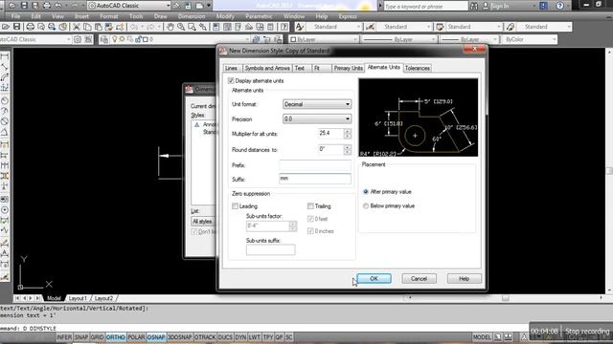Click the Cut scissors icon
The width and height of the screenshot is (613, 344).
pos(77,27)
